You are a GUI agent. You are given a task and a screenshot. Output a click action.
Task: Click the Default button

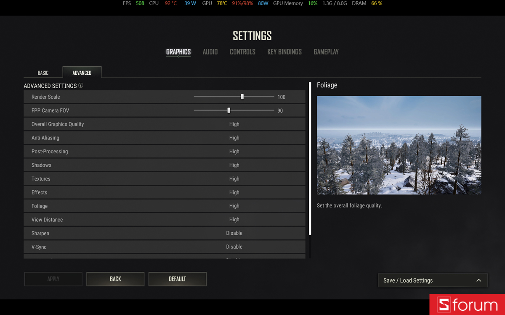pos(177,279)
